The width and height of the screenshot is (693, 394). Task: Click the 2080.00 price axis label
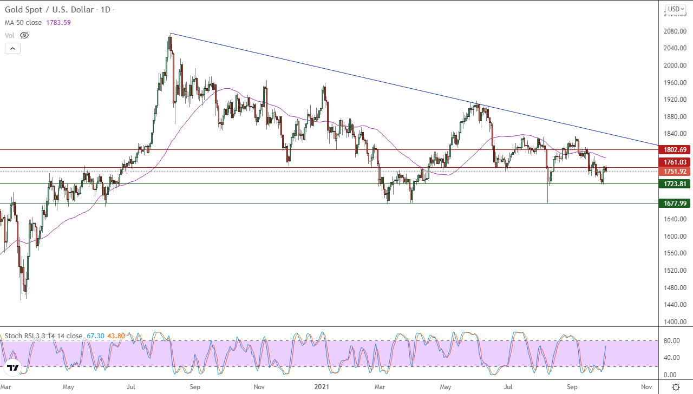click(675, 31)
